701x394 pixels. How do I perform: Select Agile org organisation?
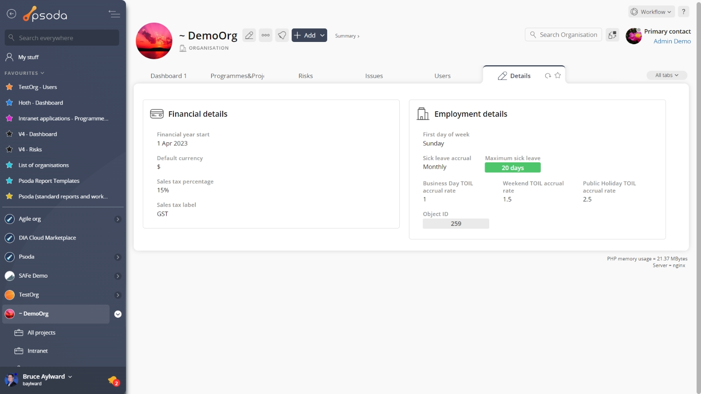pos(30,219)
